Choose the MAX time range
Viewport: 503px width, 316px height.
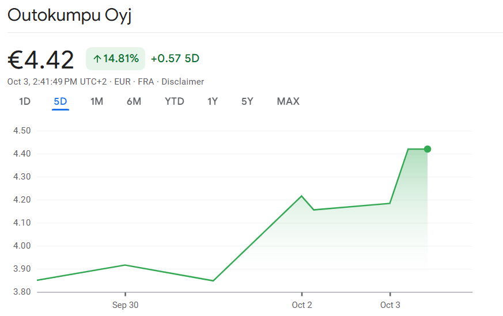[288, 101]
